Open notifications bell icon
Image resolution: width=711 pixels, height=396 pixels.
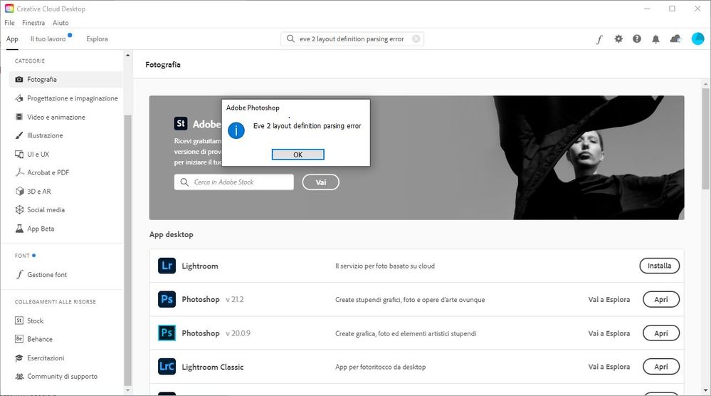coord(655,39)
